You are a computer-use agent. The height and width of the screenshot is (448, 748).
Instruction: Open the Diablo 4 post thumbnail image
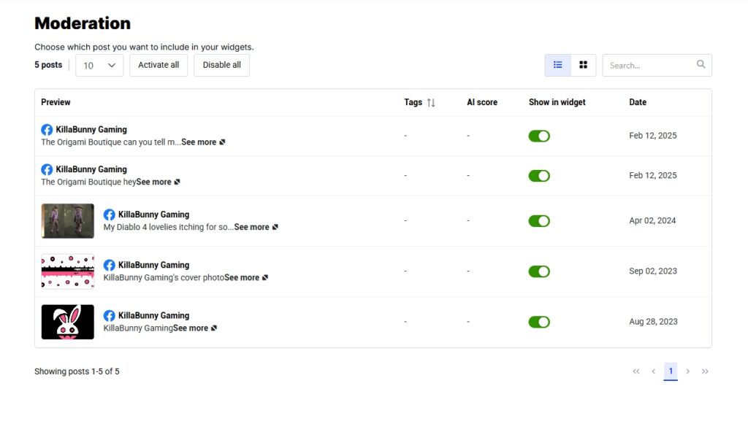67,220
